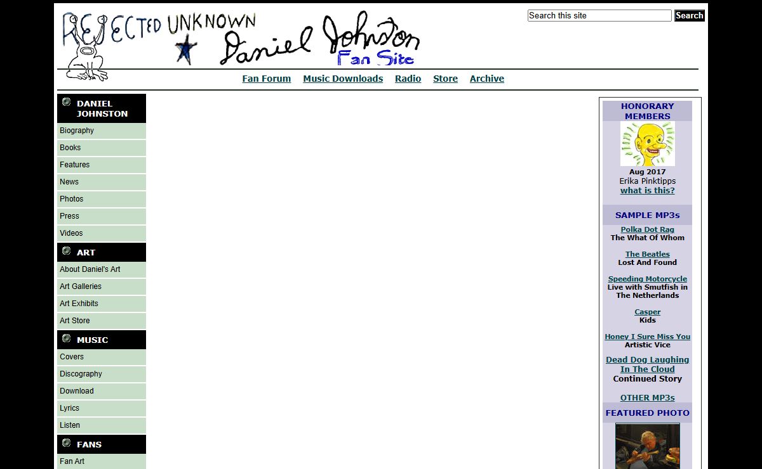Open the Fan Forum link

coord(267,79)
